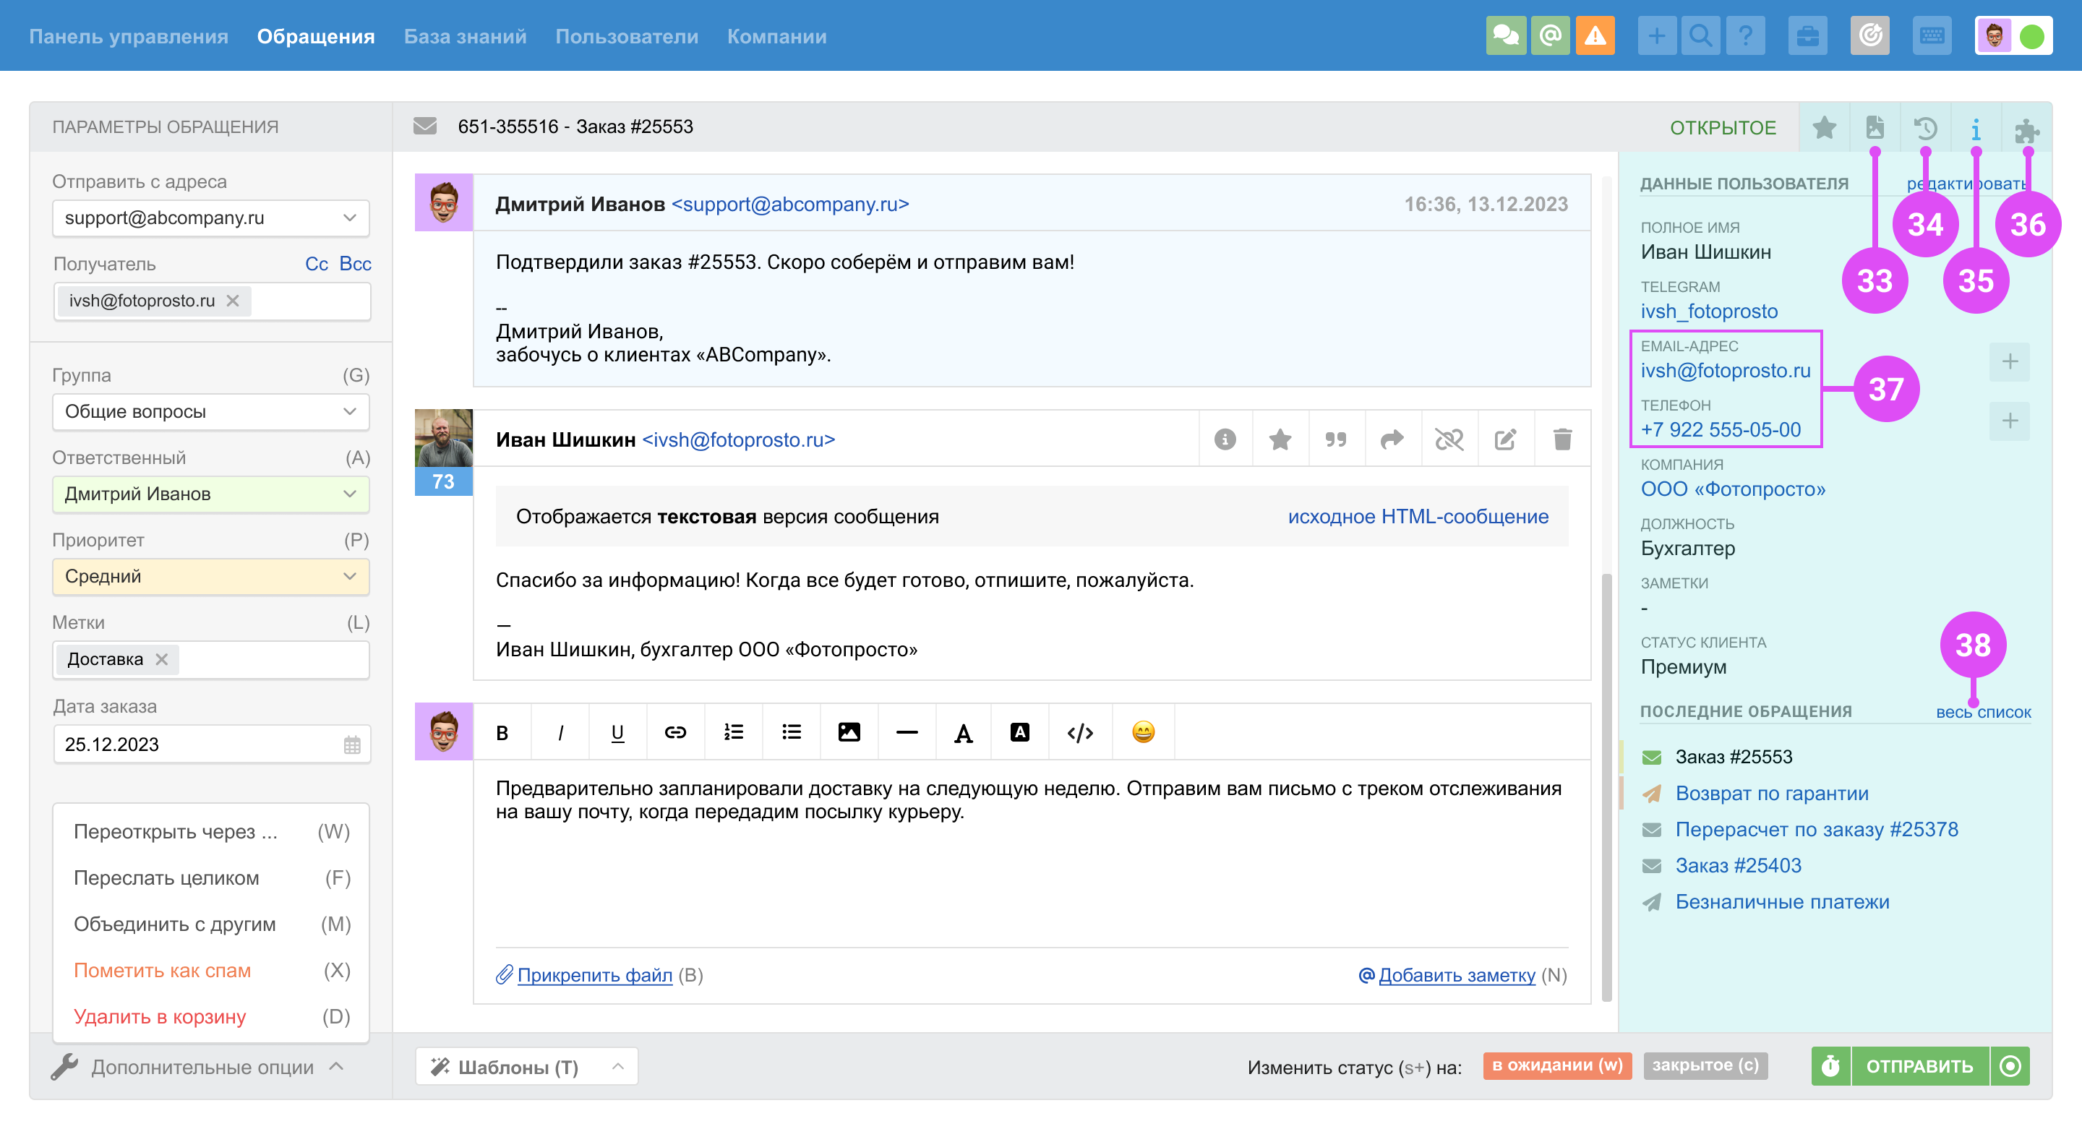The height and width of the screenshot is (1129, 2082).
Task: Open the Шаблоны templates dropdown
Action: pos(526,1067)
